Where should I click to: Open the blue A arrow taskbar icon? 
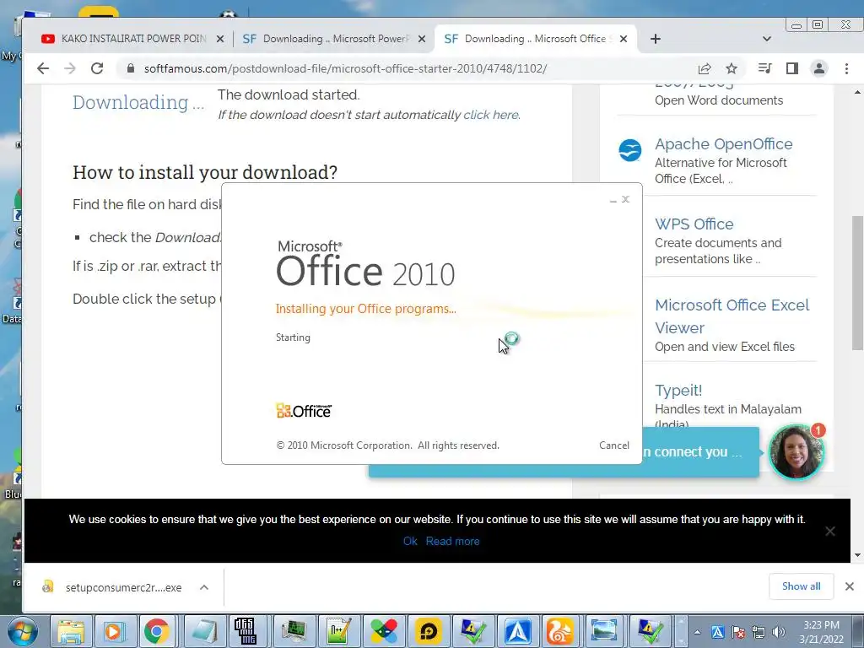pyautogui.click(x=519, y=631)
